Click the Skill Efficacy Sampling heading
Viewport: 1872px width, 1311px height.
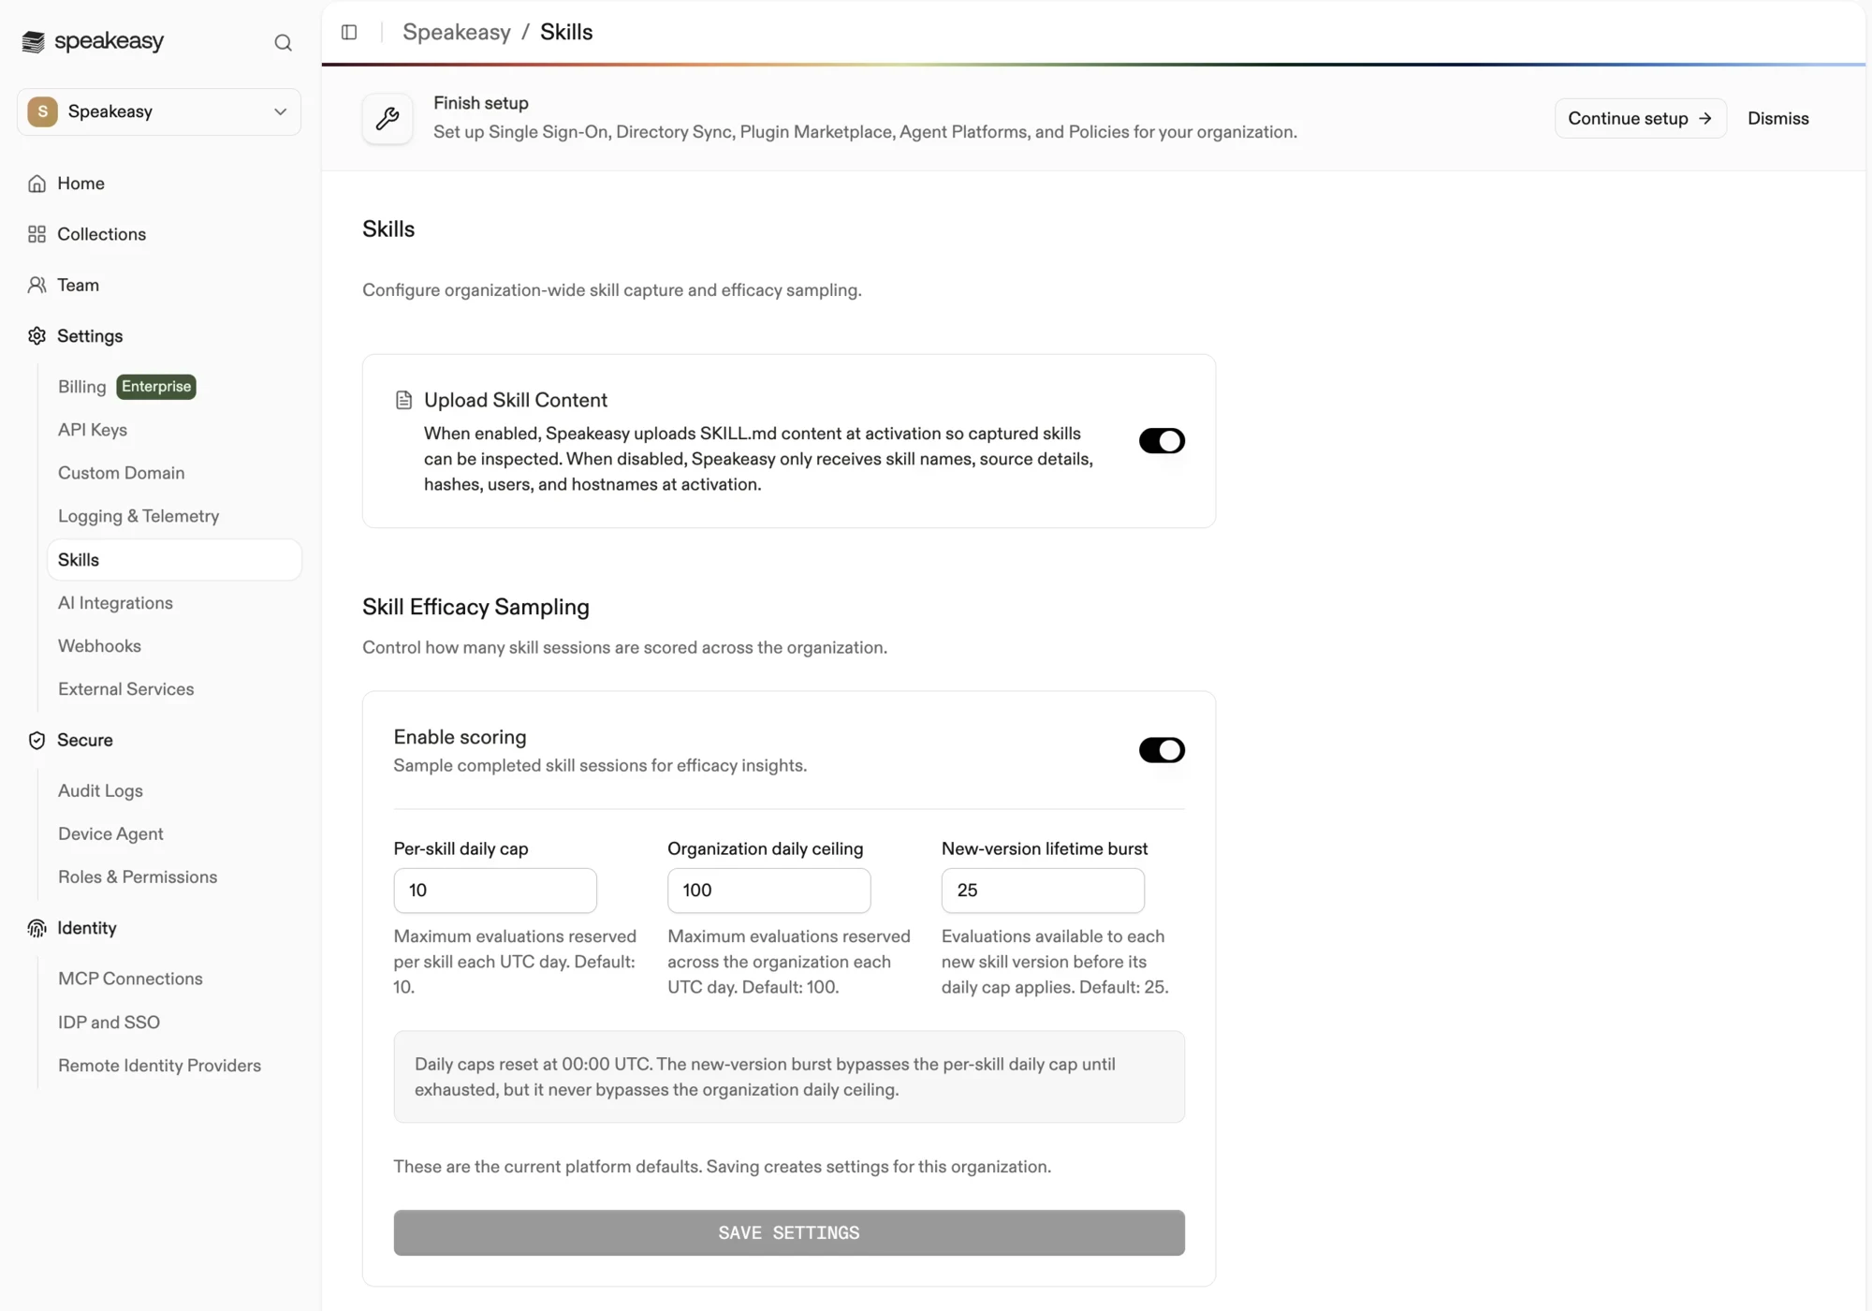pos(475,607)
